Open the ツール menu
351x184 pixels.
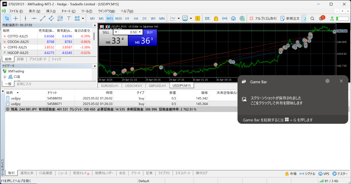coord(87,11)
